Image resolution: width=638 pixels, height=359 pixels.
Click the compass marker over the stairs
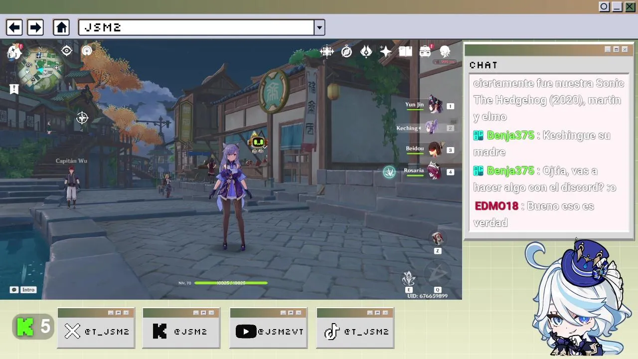coord(82,118)
